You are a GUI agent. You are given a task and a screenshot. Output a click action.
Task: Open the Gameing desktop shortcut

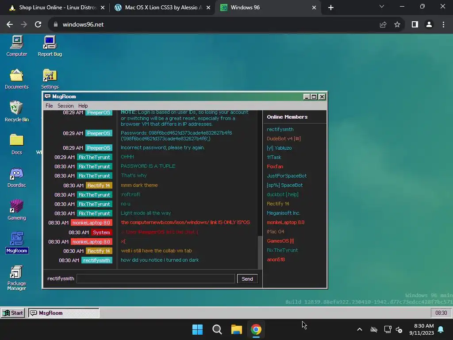tap(16, 210)
